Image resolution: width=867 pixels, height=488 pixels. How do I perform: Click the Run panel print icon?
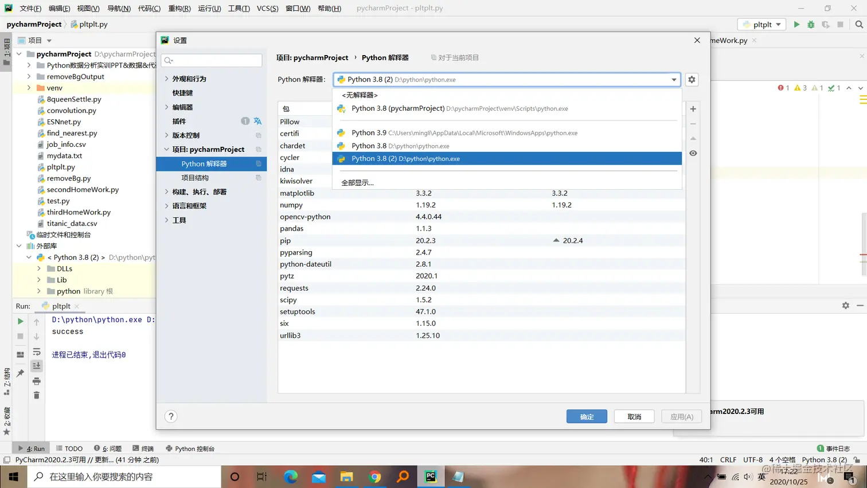[x=37, y=381]
